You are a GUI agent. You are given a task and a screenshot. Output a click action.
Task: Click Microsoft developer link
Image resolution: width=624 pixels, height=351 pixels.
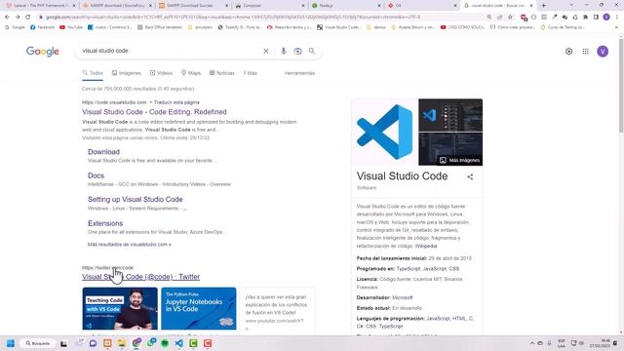coord(403,297)
